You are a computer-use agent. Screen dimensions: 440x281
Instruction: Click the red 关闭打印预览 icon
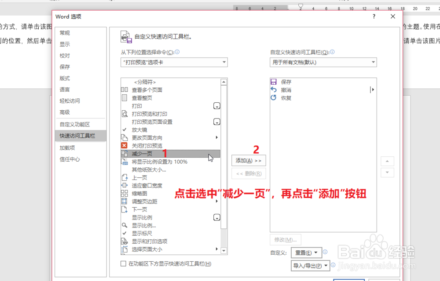pos(125,145)
